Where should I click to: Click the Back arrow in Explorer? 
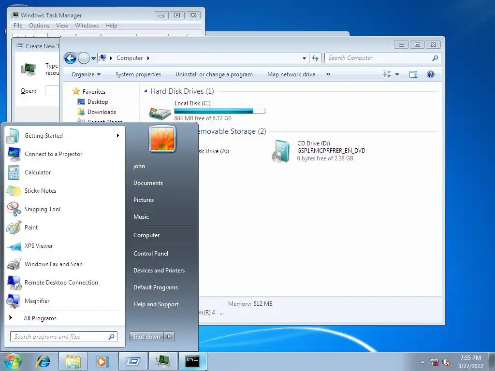pos(70,58)
